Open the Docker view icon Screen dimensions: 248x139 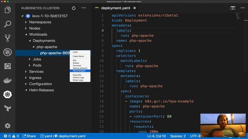coord(7,80)
